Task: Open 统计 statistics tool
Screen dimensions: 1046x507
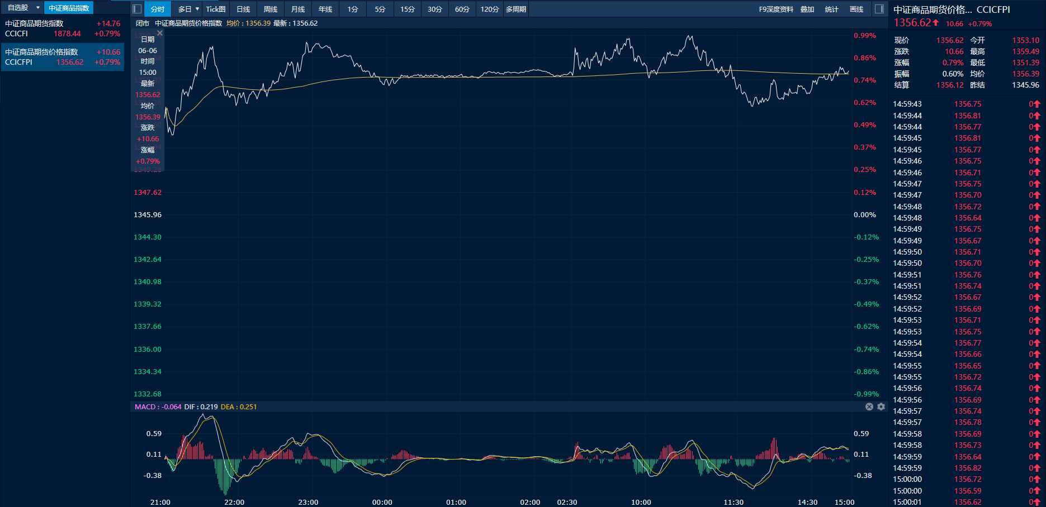Action: 832,9
